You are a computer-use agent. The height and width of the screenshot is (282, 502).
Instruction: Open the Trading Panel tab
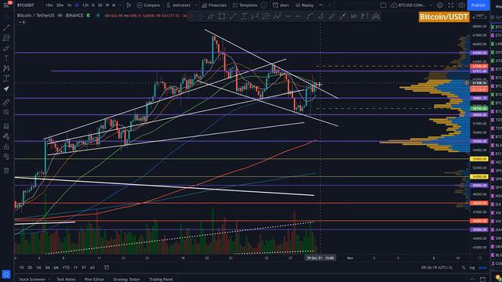[x=161, y=279]
